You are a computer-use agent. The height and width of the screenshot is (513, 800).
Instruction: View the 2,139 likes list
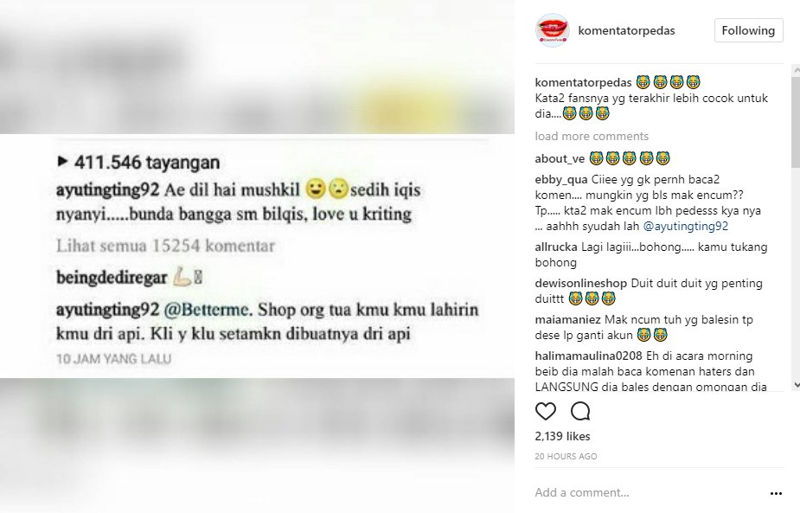coord(562,436)
